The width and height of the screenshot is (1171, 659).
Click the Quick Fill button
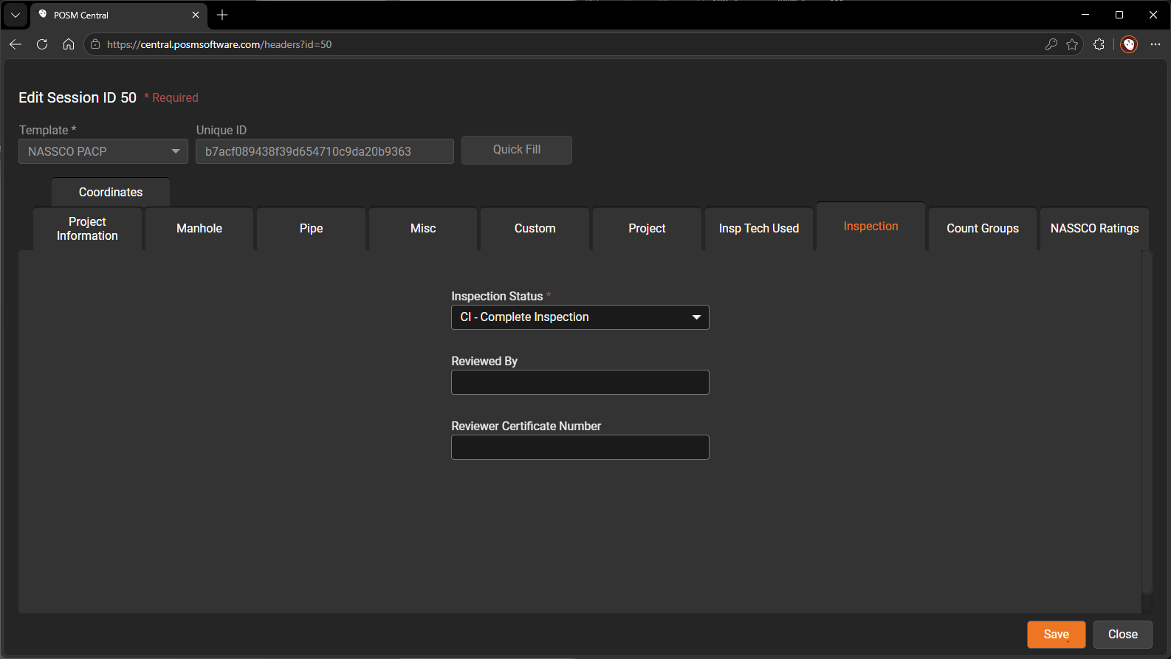[517, 150]
